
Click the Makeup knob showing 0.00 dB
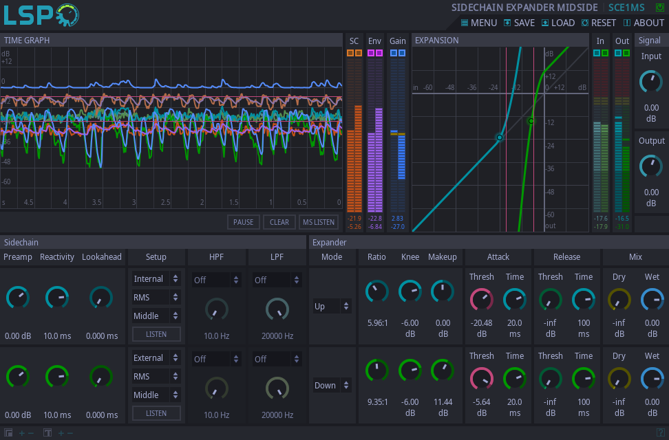tap(443, 292)
